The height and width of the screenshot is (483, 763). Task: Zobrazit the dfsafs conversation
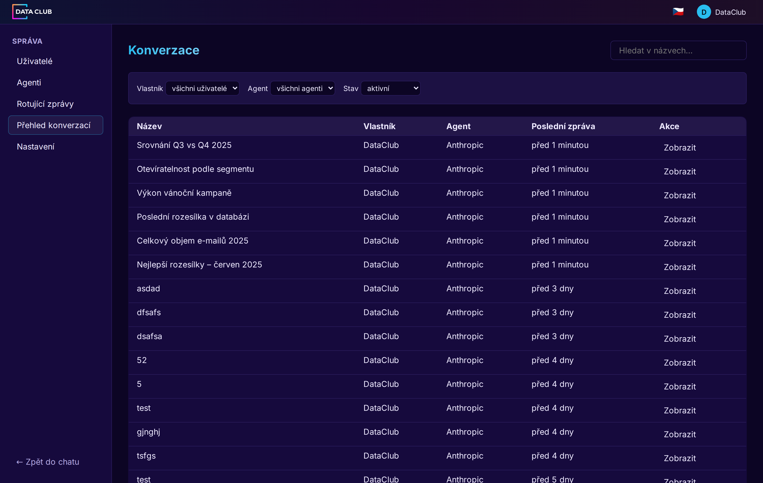[680, 315]
